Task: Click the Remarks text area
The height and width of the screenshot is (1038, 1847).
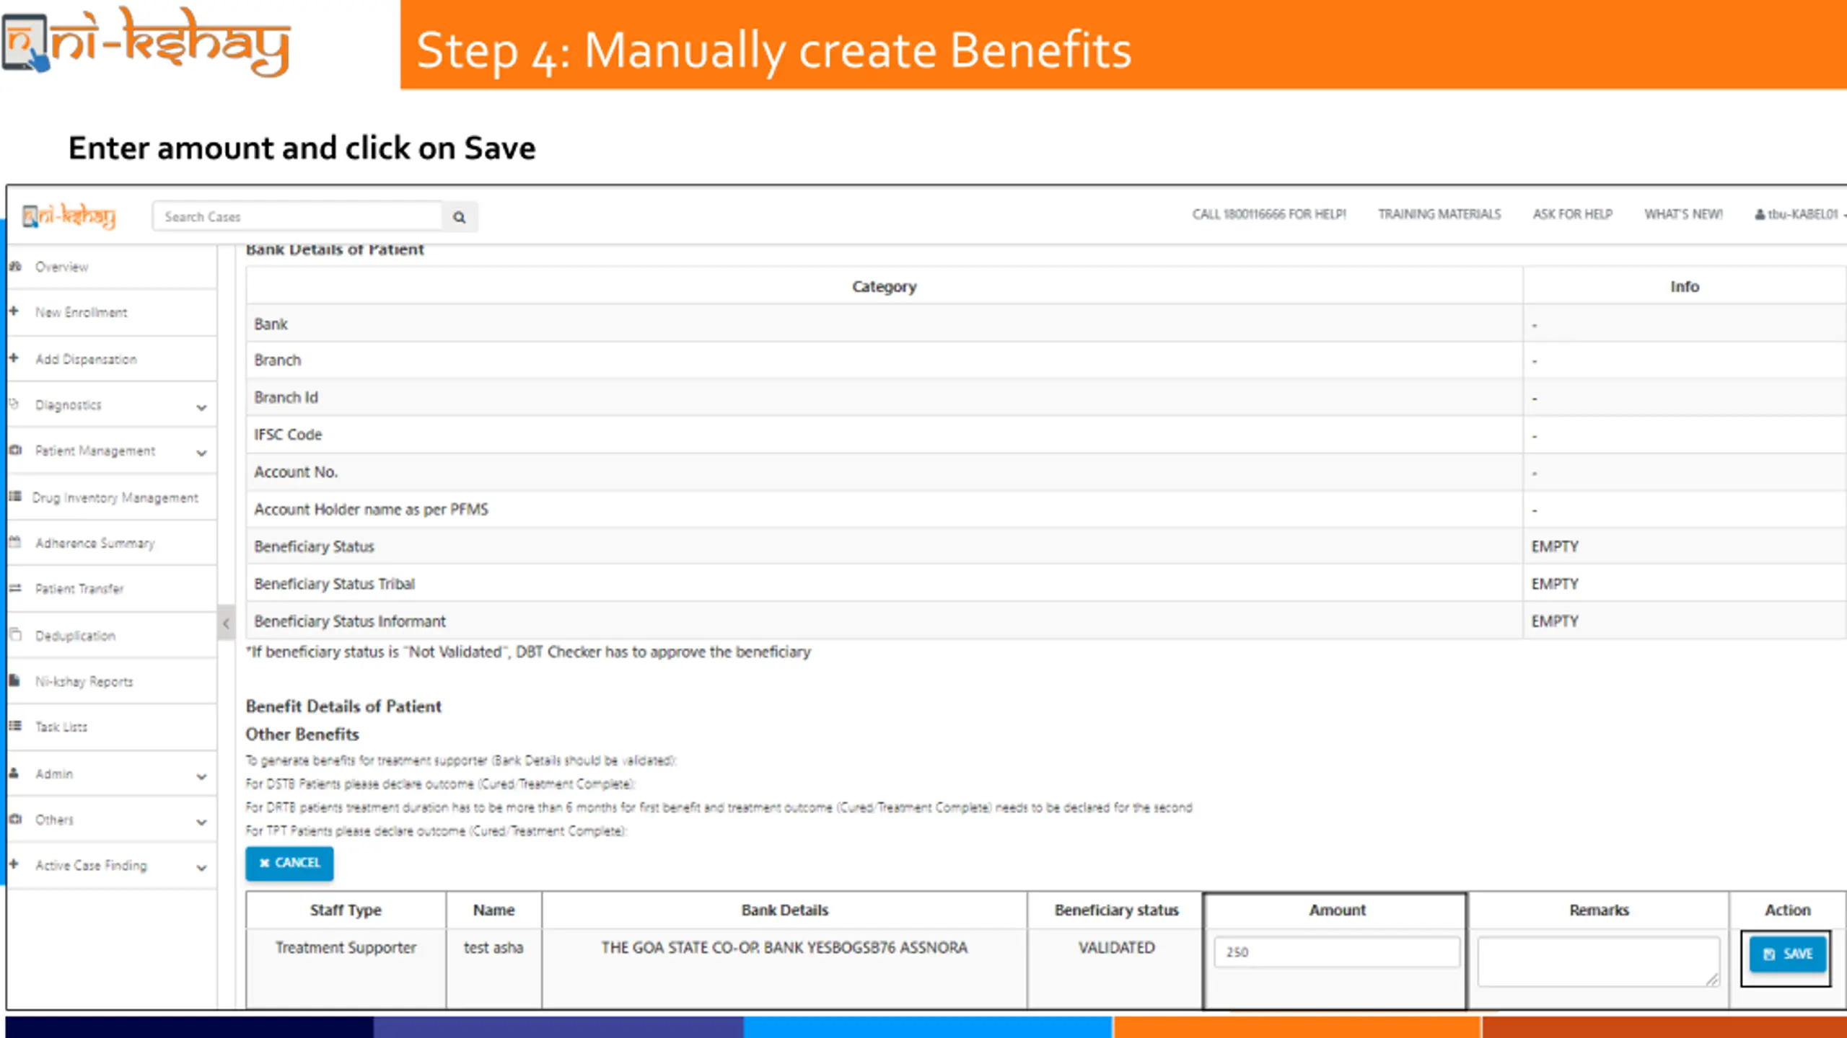Action: coord(1599,961)
